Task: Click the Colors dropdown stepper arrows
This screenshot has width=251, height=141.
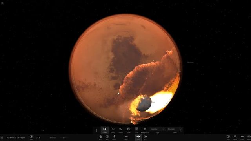Action: (180, 129)
